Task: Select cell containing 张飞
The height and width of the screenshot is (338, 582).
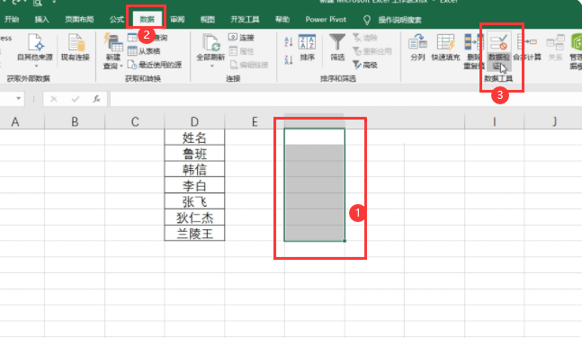Action: coord(194,201)
